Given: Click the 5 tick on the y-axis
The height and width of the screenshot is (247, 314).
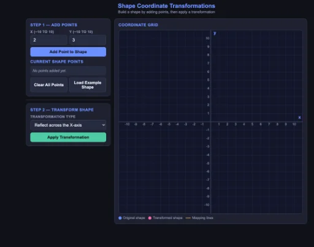Looking at the screenshot, I should pos(208,80).
